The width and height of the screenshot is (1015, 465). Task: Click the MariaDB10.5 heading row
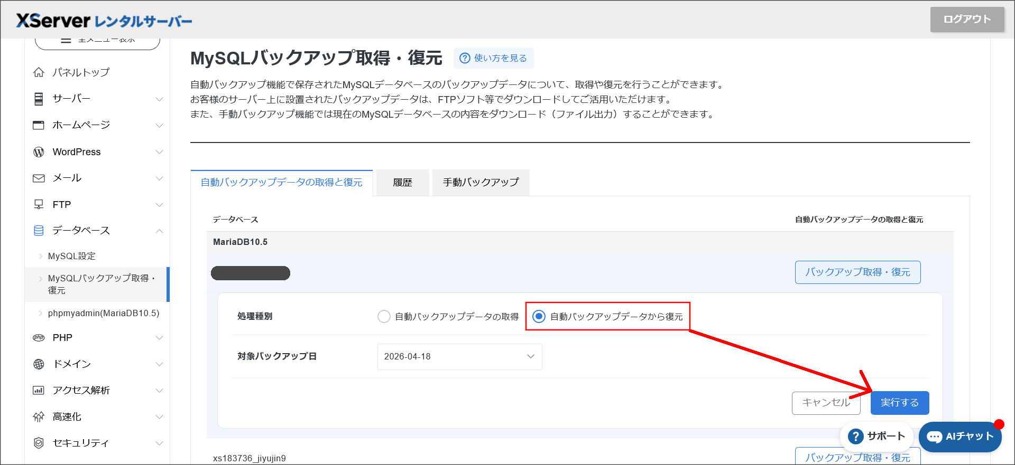point(580,242)
